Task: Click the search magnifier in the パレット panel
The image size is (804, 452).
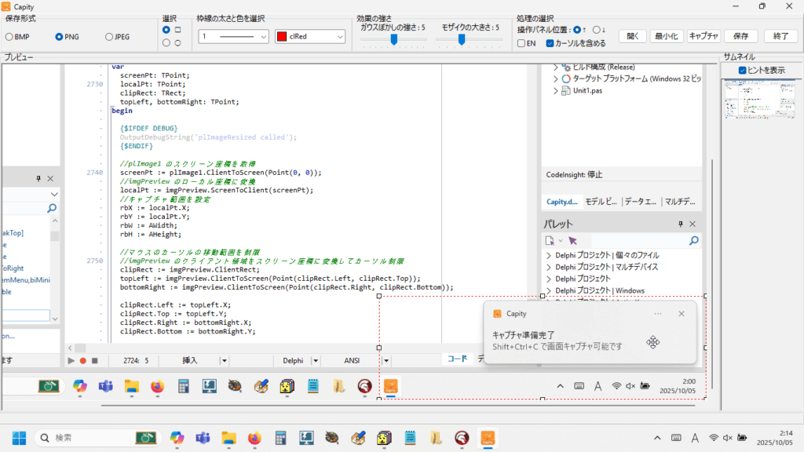Action: click(x=693, y=241)
